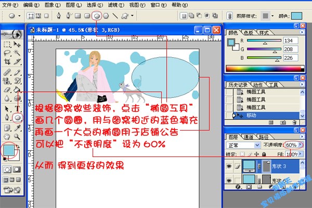The height and width of the screenshot is (208, 312).
Task: Add layer style from layers panel bottom
Action: [x=238, y=187]
